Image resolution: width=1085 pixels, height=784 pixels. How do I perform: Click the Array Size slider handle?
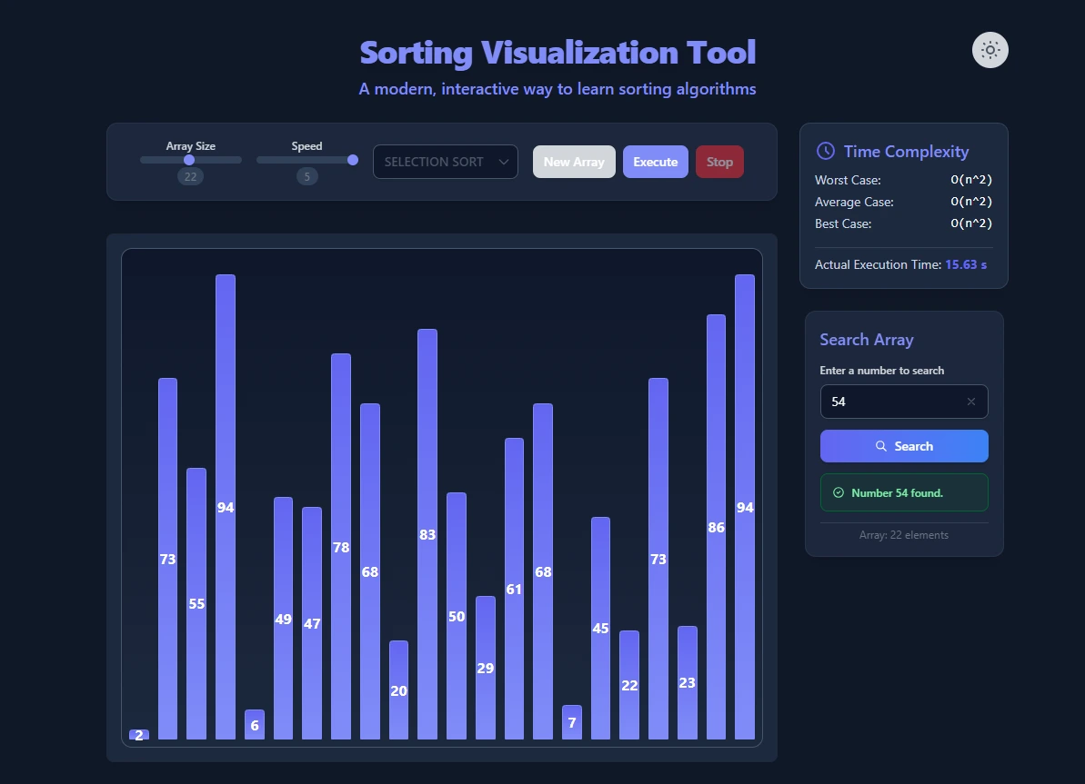pyautogui.click(x=189, y=160)
